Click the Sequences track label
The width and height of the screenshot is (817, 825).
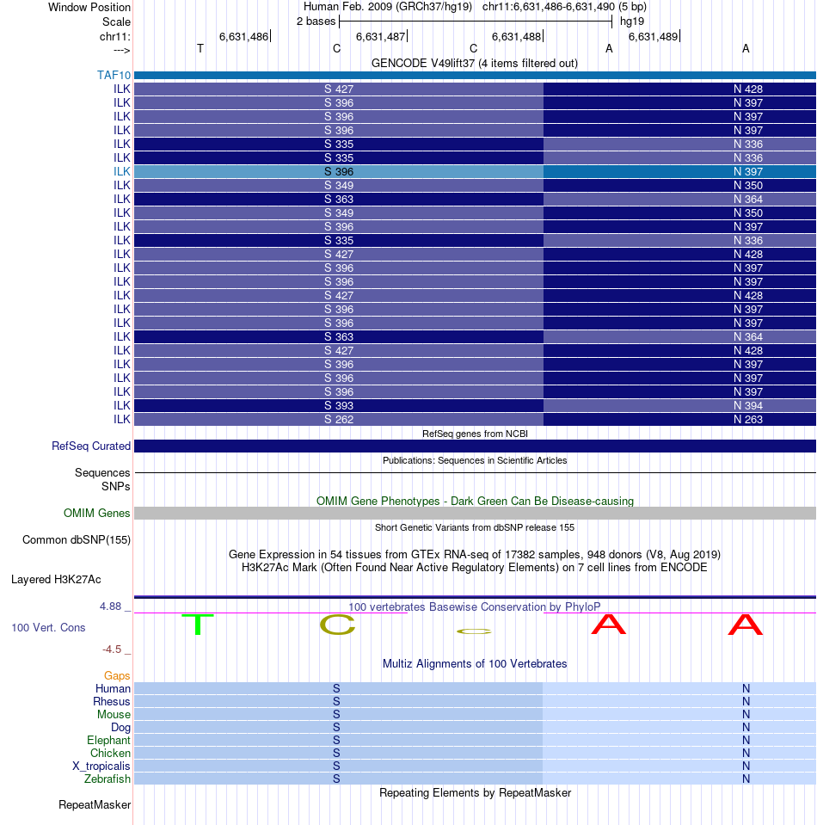tap(102, 472)
